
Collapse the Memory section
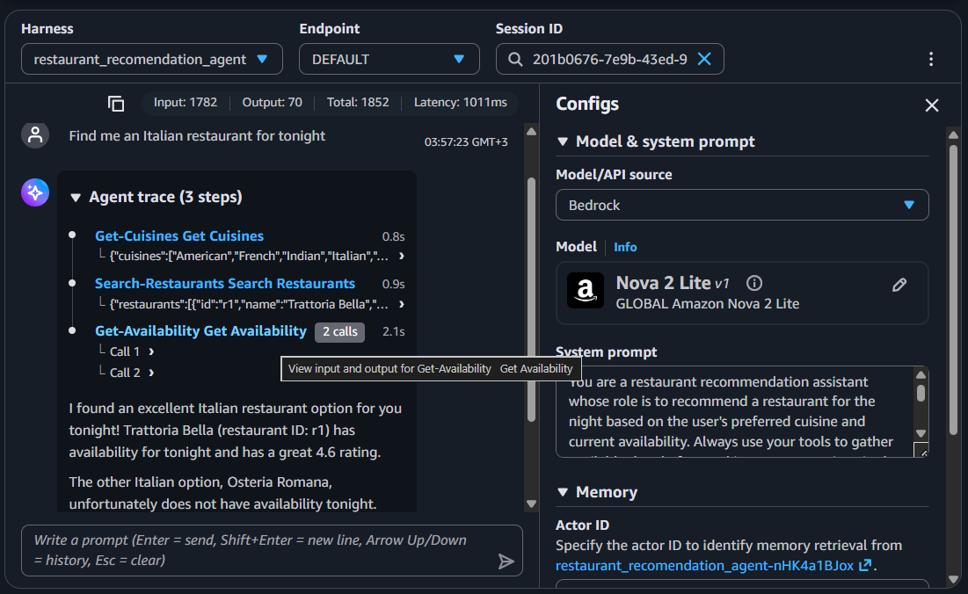(563, 492)
